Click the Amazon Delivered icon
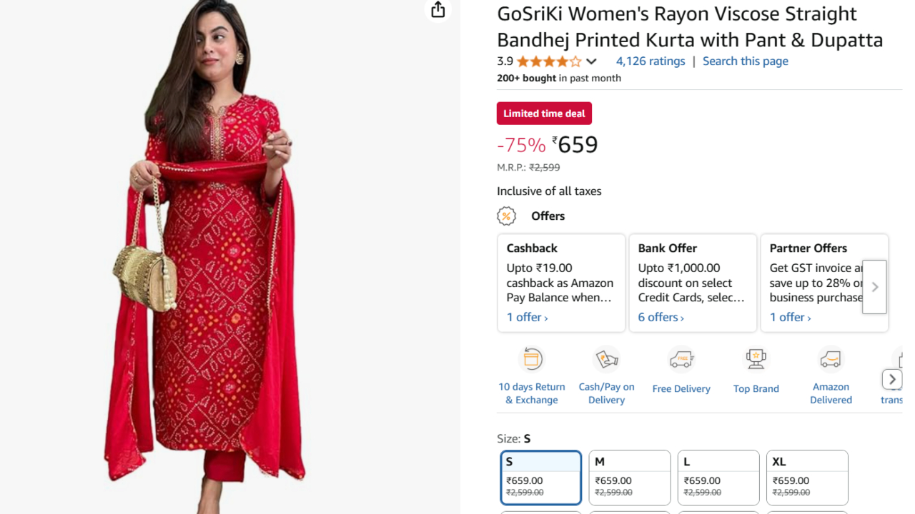Screen dimensions: 915x514 (x=831, y=358)
